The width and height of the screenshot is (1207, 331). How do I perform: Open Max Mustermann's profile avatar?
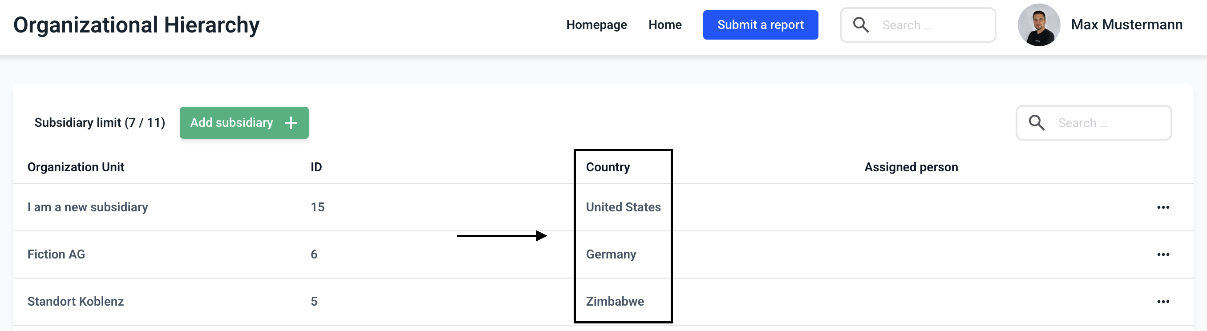tap(1038, 25)
